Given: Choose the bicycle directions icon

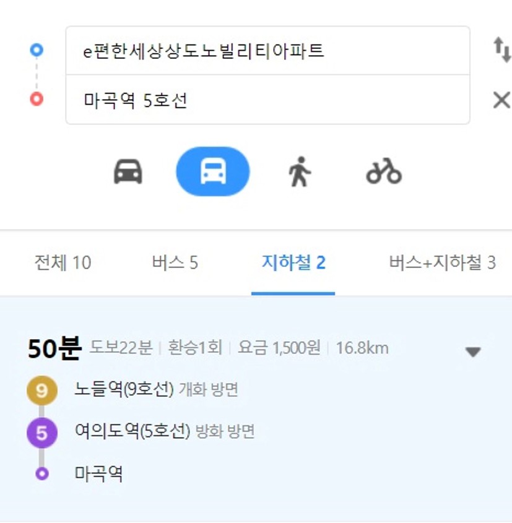Looking at the screenshot, I should 384,171.
